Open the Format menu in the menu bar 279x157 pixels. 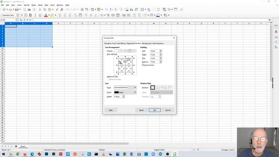click(x=26, y=5)
